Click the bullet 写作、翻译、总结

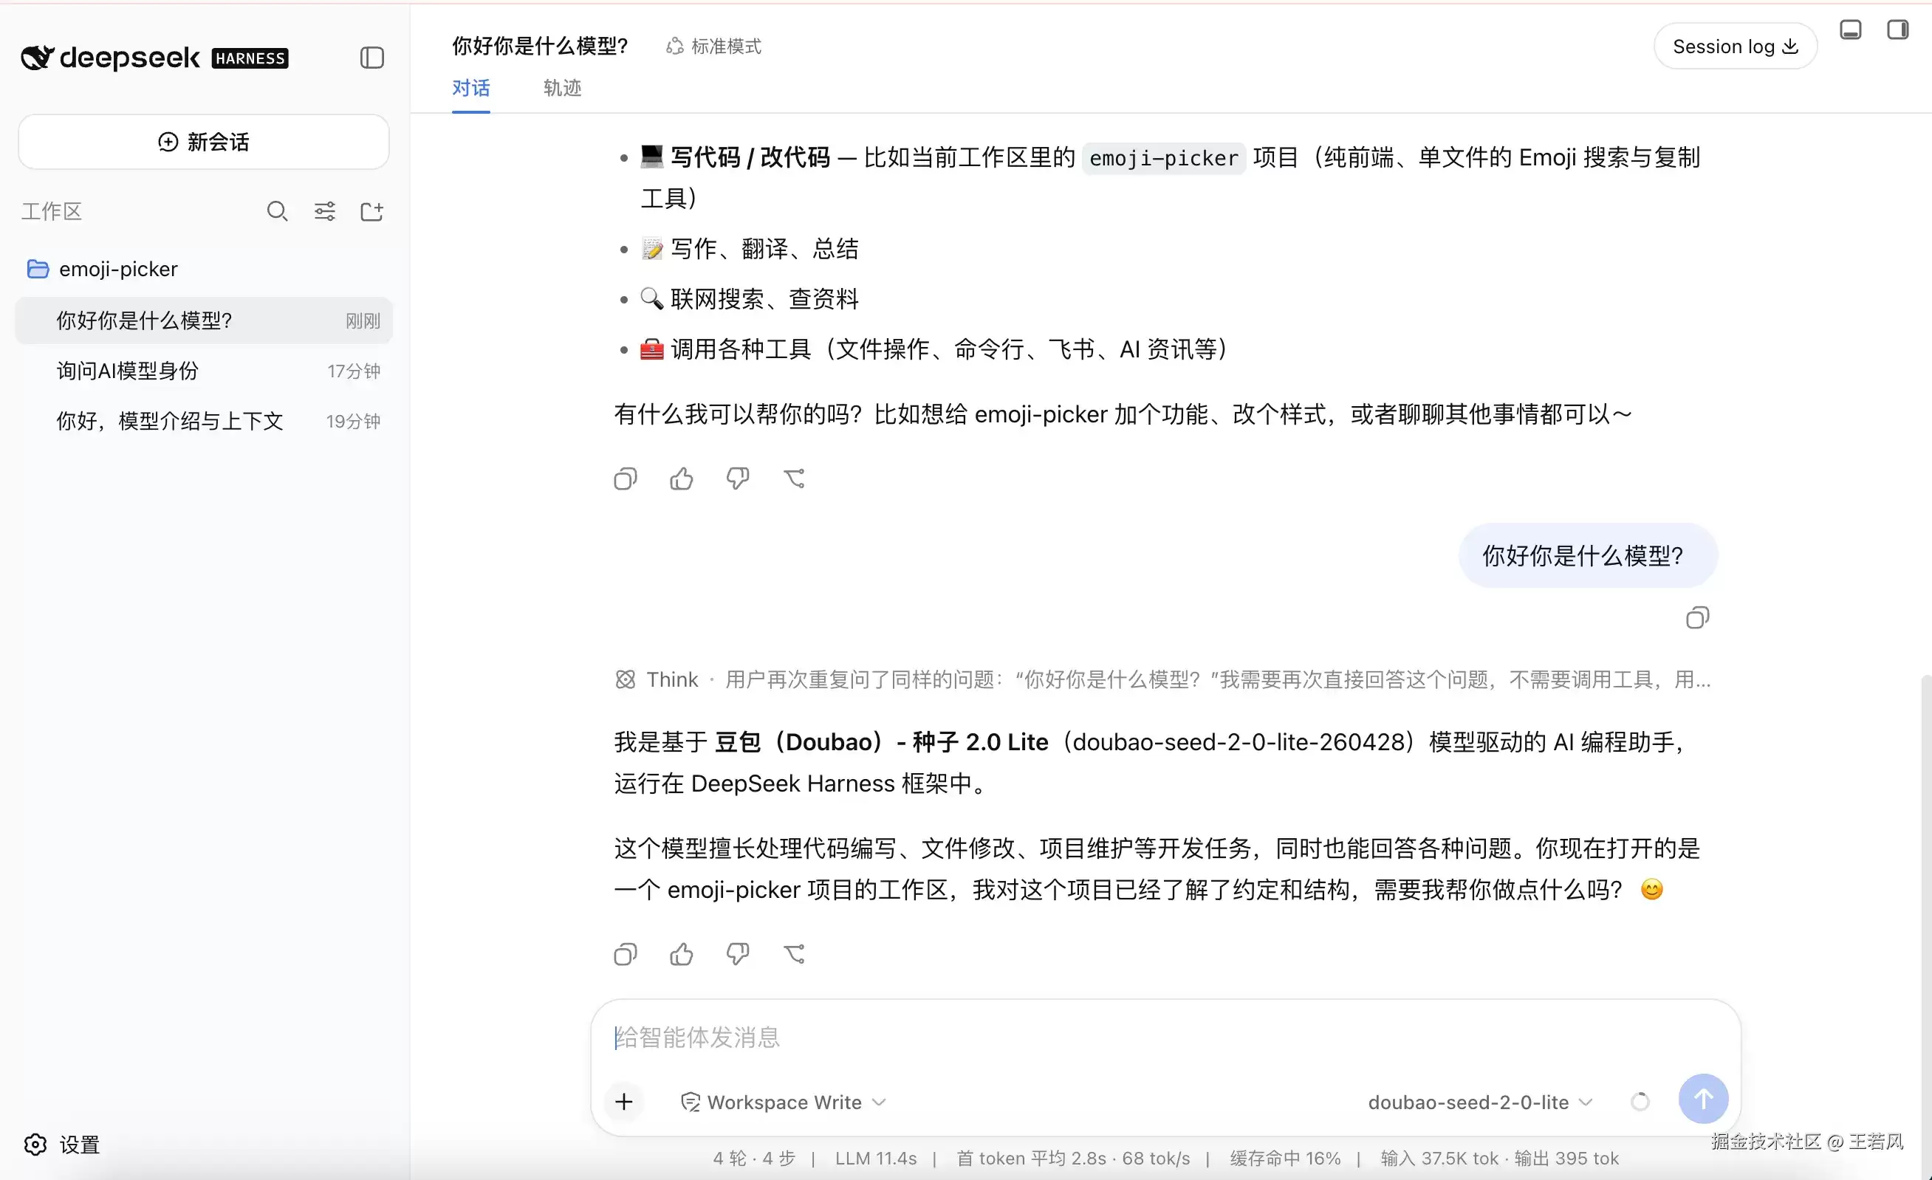click(750, 249)
